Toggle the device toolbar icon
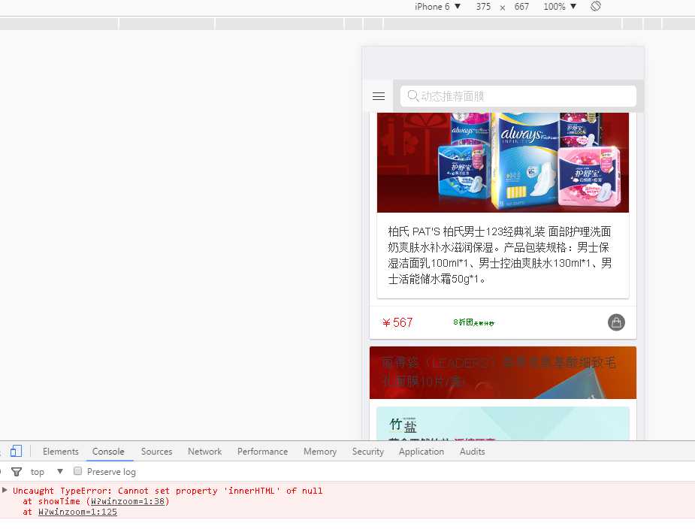This screenshot has height=529, width=695. coord(16,451)
